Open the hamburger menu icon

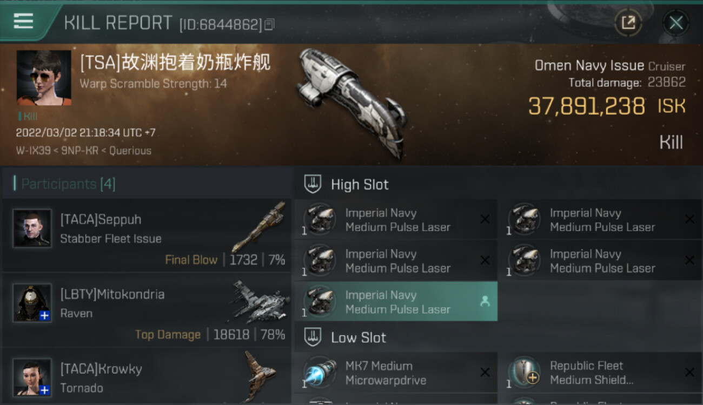pos(23,22)
